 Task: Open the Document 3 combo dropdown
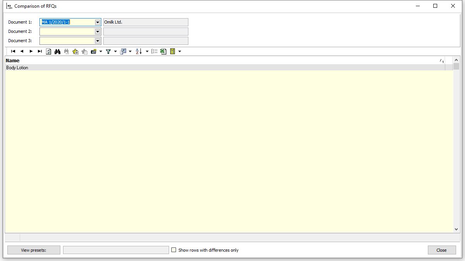97,41
